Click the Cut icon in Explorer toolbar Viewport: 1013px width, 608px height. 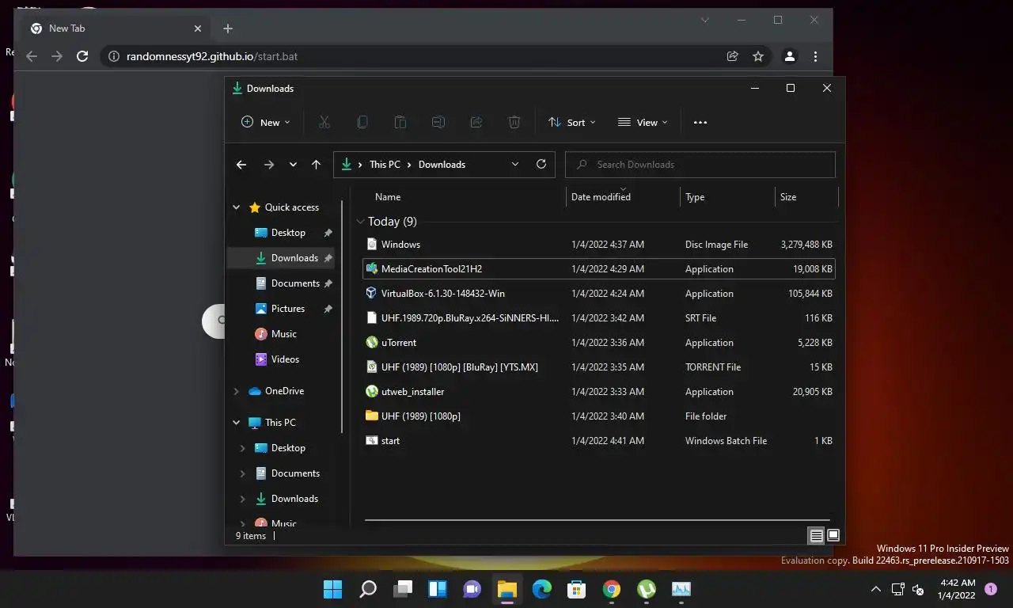[x=324, y=122]
